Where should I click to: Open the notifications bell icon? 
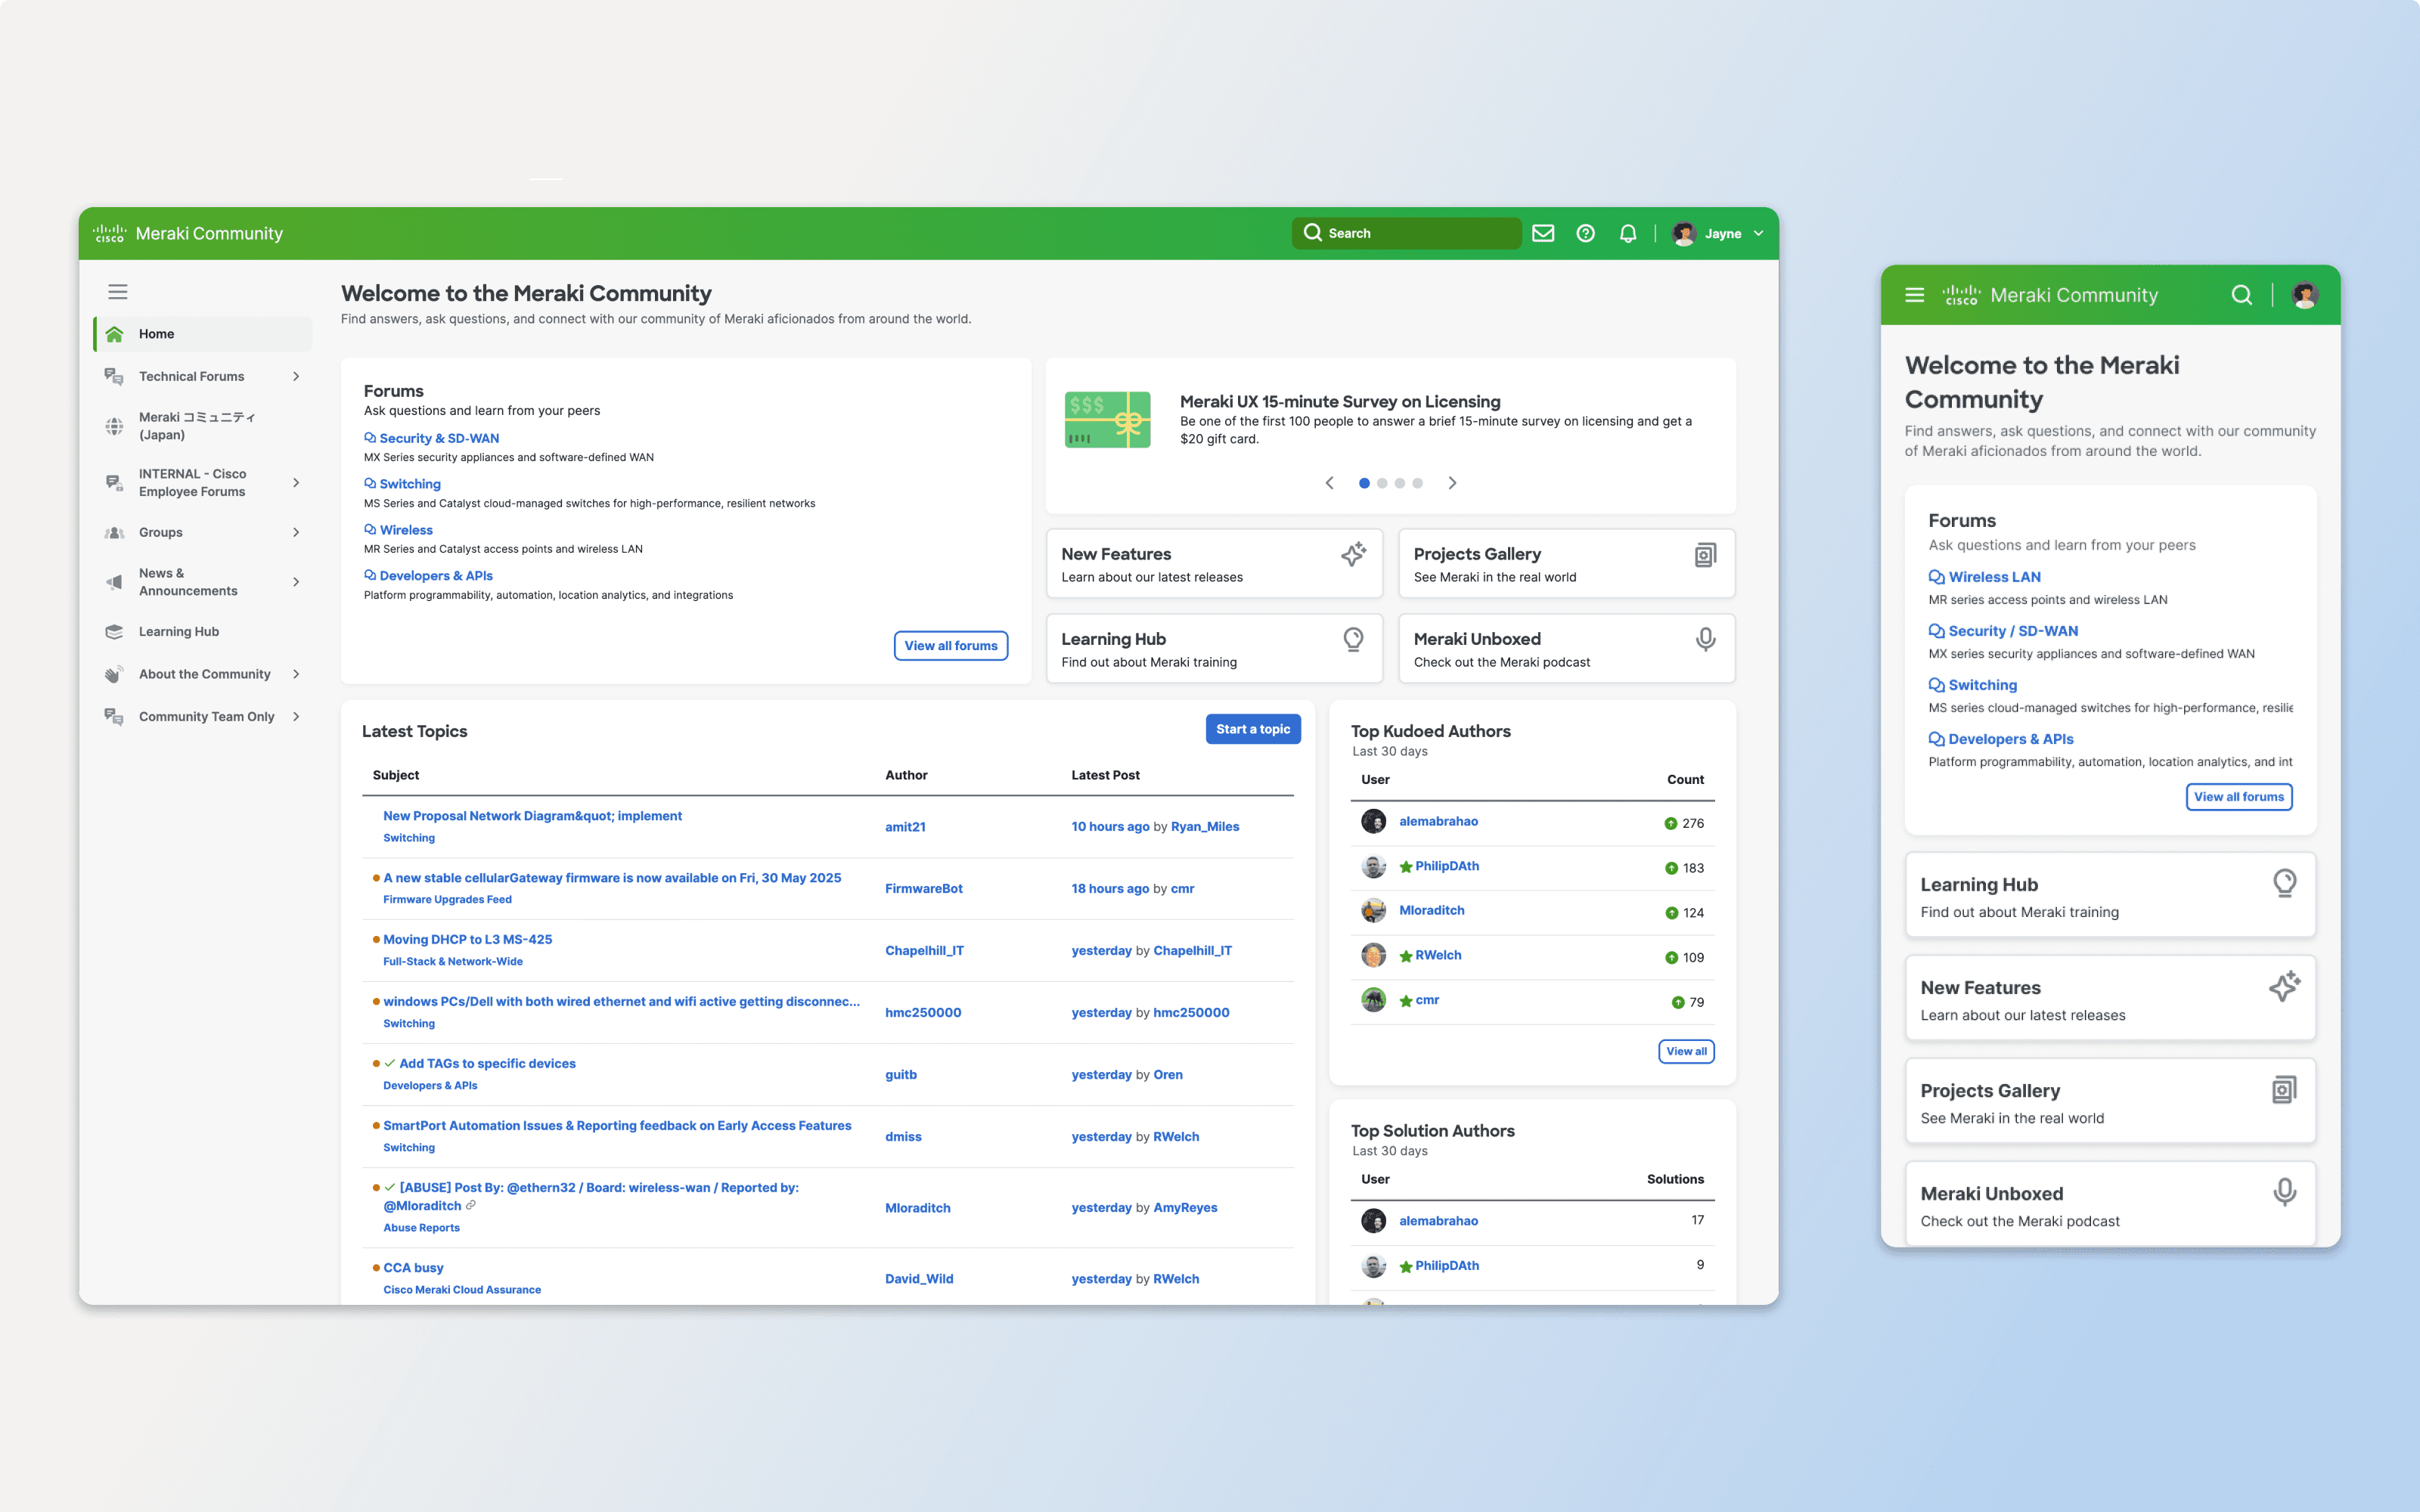(x=1628, y=233)
